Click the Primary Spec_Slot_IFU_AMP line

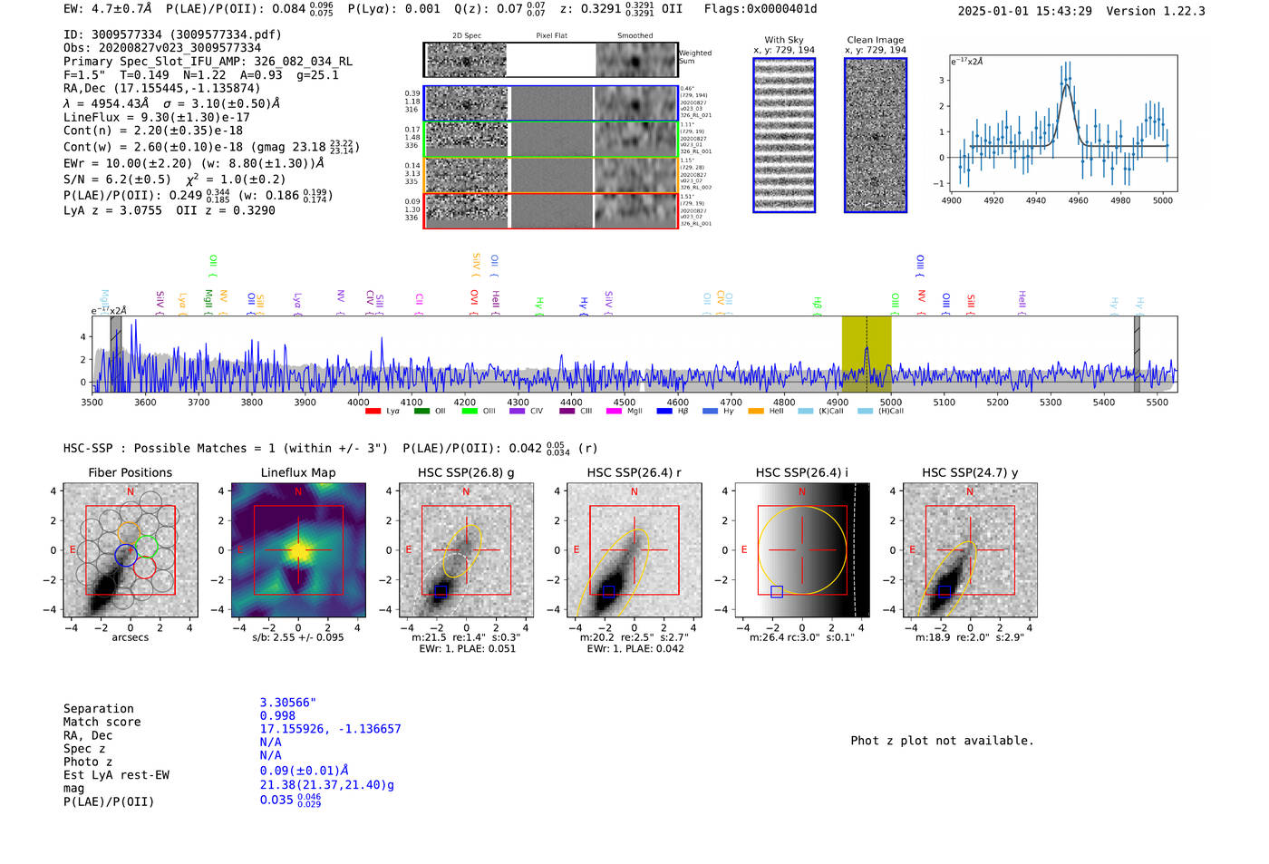[x=208, y=62]
